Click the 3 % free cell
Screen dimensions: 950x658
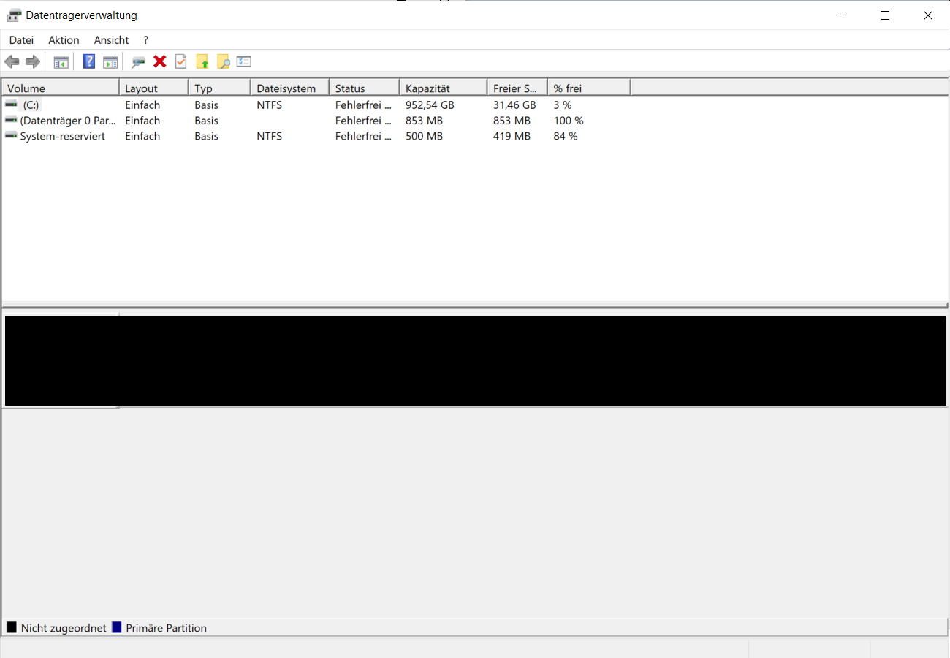coord(563,105)
